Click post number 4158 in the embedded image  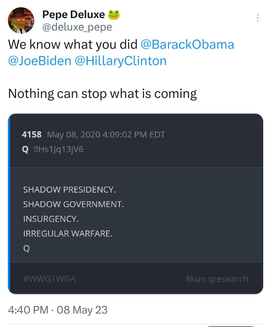click(x=32, y=134)
